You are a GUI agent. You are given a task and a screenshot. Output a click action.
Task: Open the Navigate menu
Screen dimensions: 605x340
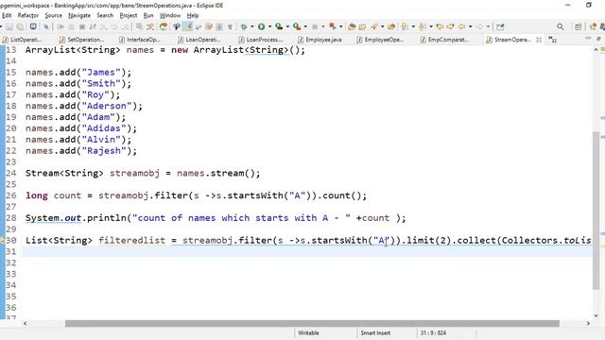pos(79,15)
